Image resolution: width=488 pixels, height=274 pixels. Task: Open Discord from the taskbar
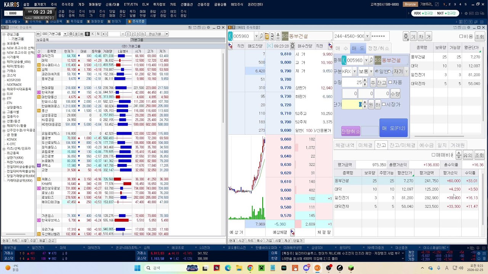coord(306,268)
